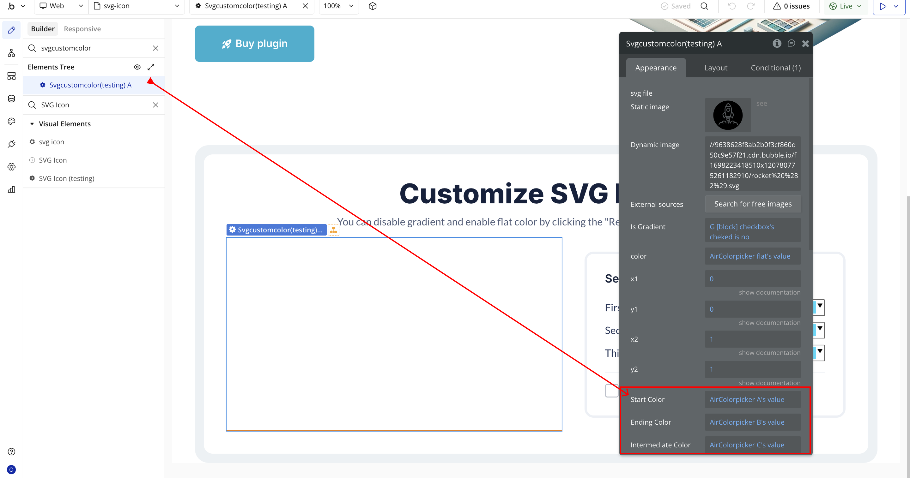Open the Live version dropdown
This screenshot has height=478, width=910.
[x=845, y=6]
